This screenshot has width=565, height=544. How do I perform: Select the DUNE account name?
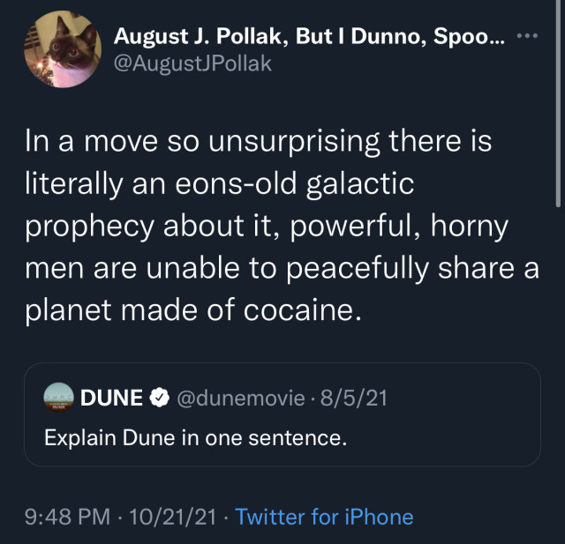coord(111,399)
